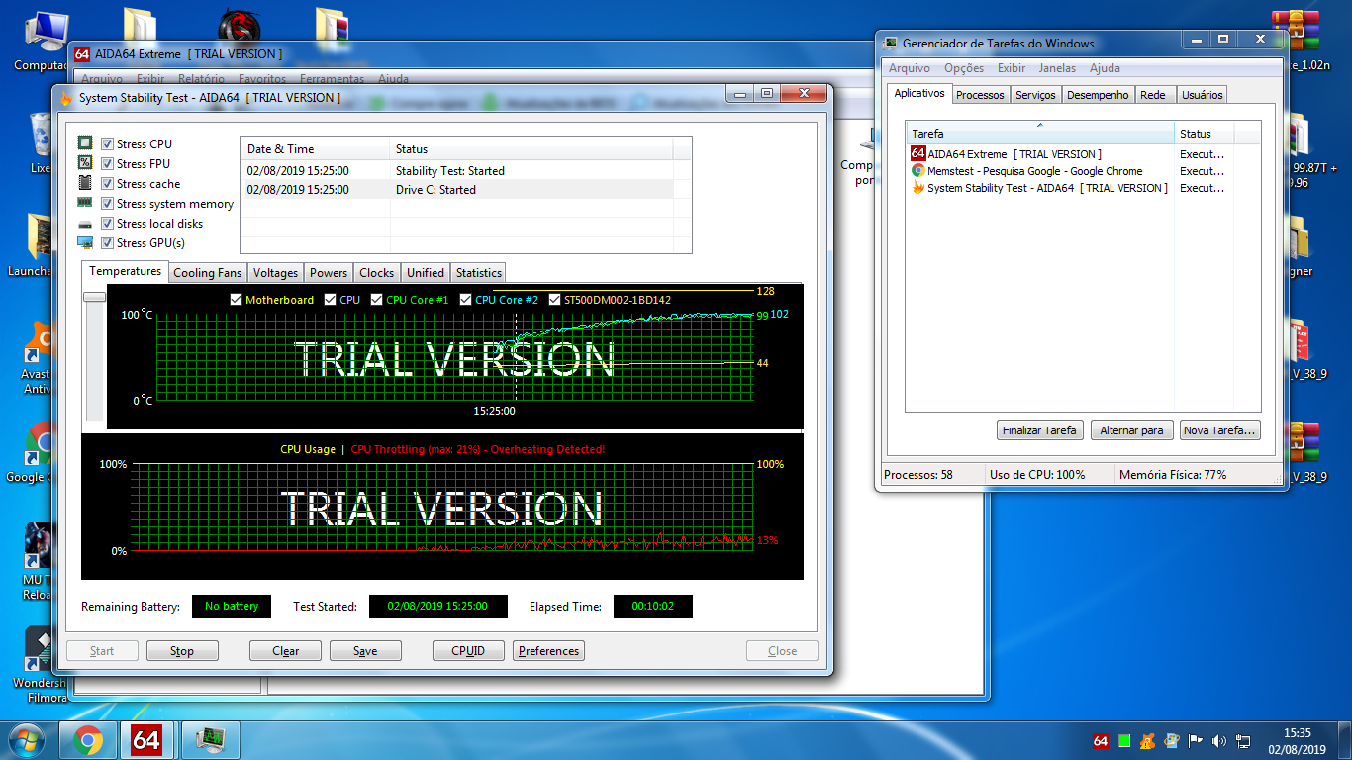The width and height of the screenshot is (1352, 760).
Task: Switch to the Voltages tab
Action: (x=275, y=273)
